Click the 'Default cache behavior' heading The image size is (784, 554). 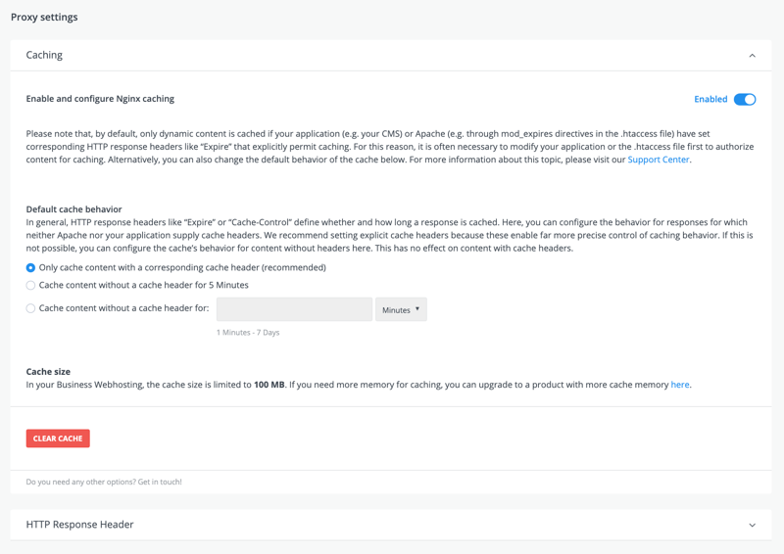[74, 208]
